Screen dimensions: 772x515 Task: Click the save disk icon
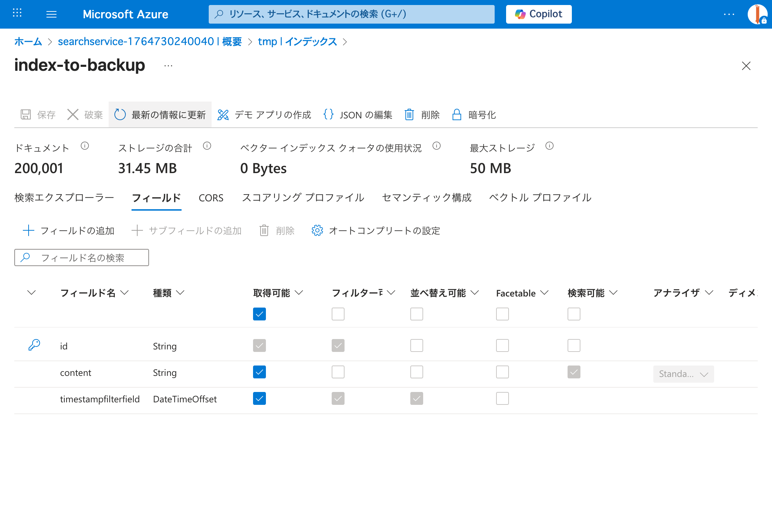coord(25,115)
